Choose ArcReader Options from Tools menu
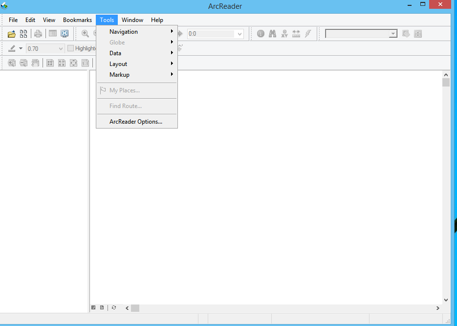 coord(136,122)
